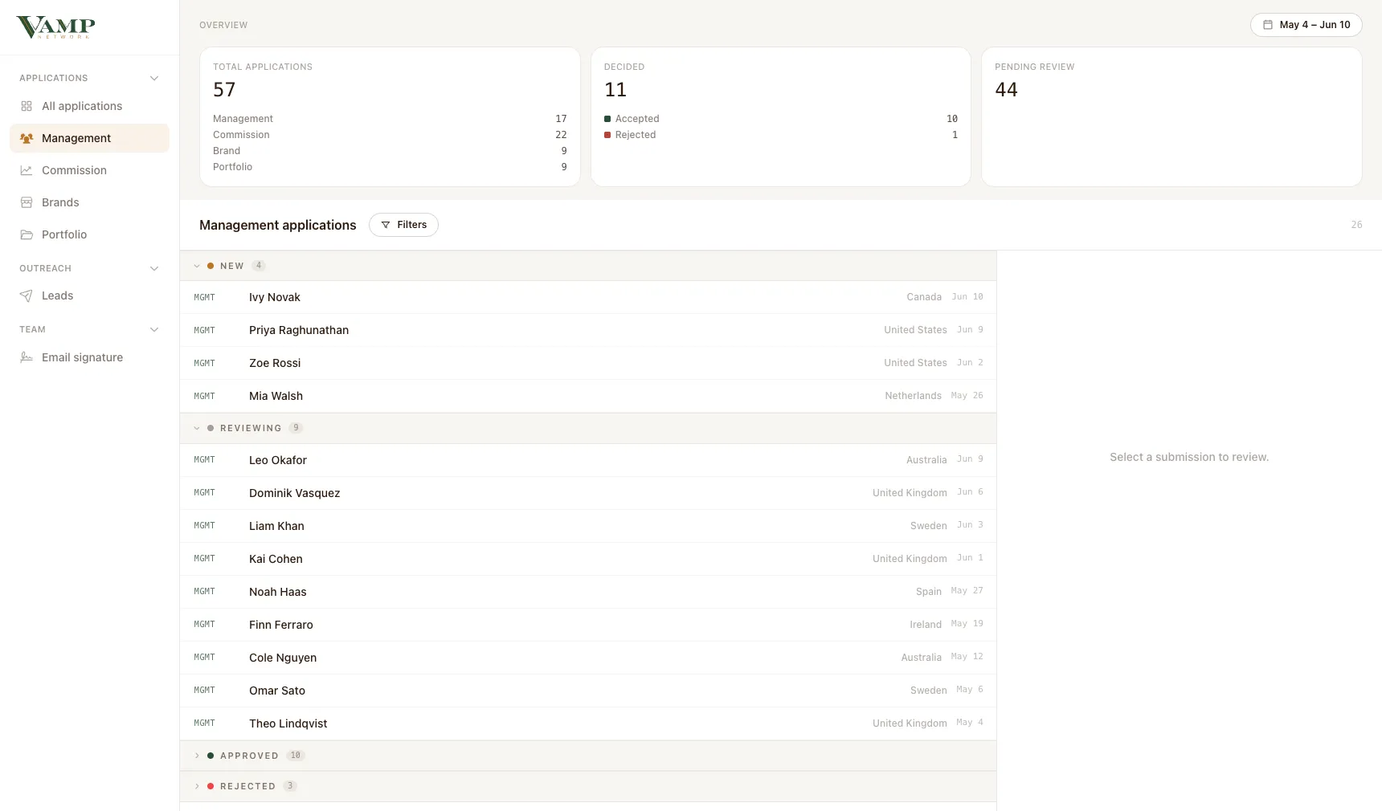
Task: Go to Commission applications
Action: click(x=89, y=170)
